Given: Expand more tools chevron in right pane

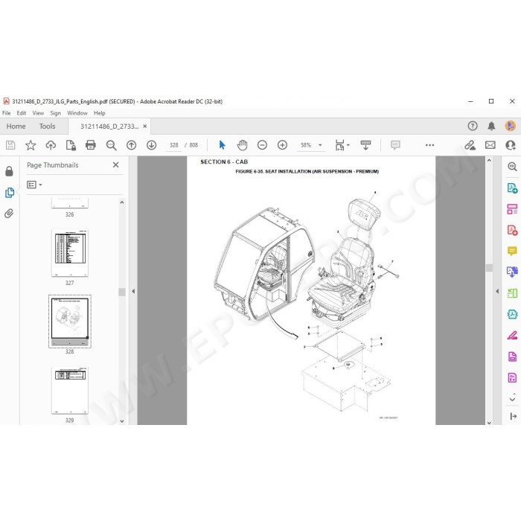Looking at the screenshot, I should pyautogui.click(x=512, y=398).
